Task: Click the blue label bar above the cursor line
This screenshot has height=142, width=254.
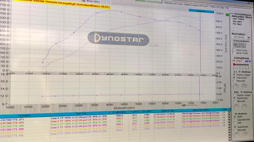Action: 201,11
